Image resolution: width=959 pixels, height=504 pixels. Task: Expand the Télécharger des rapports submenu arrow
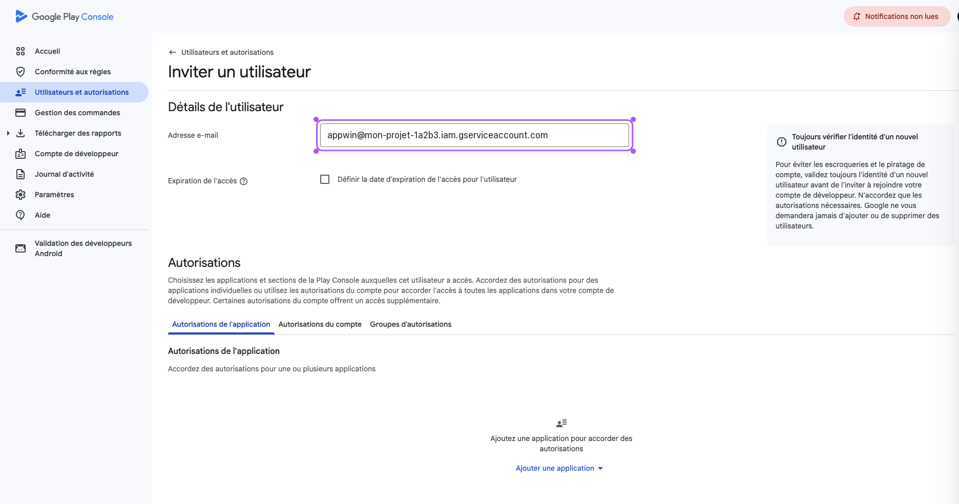point(8,133)
